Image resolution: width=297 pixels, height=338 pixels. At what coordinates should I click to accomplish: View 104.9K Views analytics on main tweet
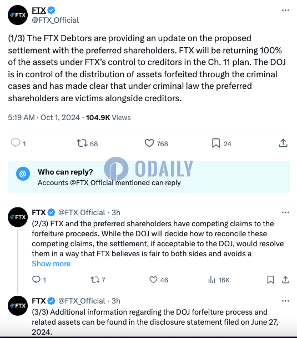(x=108, y=118)
